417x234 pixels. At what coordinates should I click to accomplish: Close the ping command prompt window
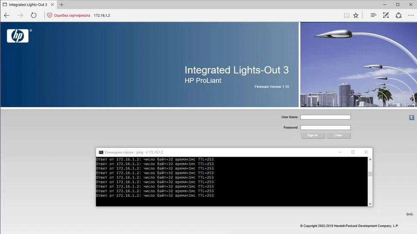(366, 152)
